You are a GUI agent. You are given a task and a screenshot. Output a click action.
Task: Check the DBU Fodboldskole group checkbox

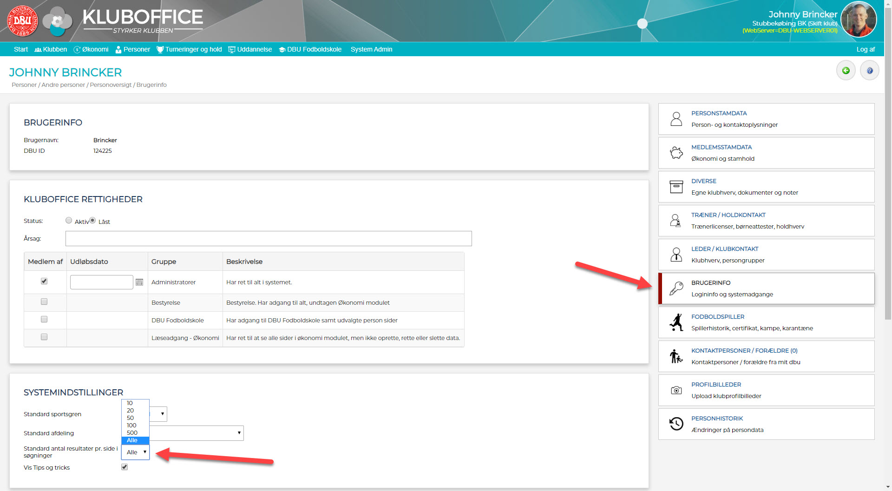tap(44, 319)
